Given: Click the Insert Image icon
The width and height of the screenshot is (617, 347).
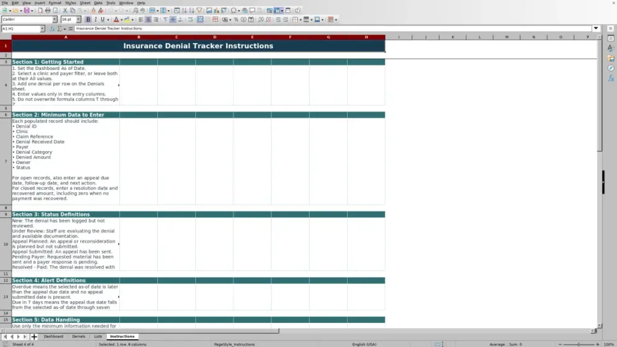Looking at the screenshot, I should (209, 10).
